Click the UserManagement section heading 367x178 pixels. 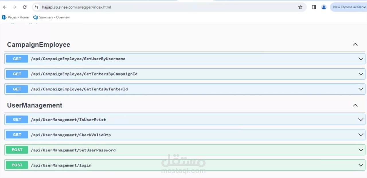35,105
